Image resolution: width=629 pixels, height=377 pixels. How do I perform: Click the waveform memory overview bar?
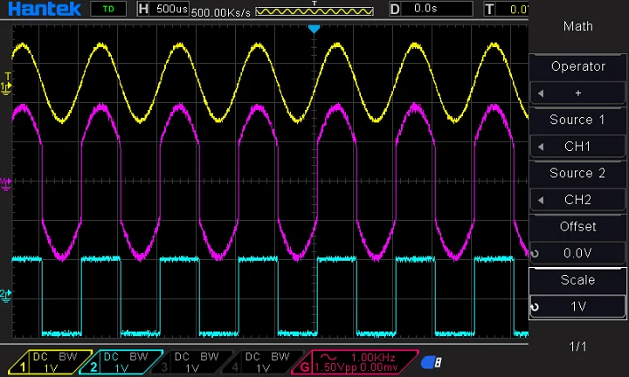tap(314, 13)
